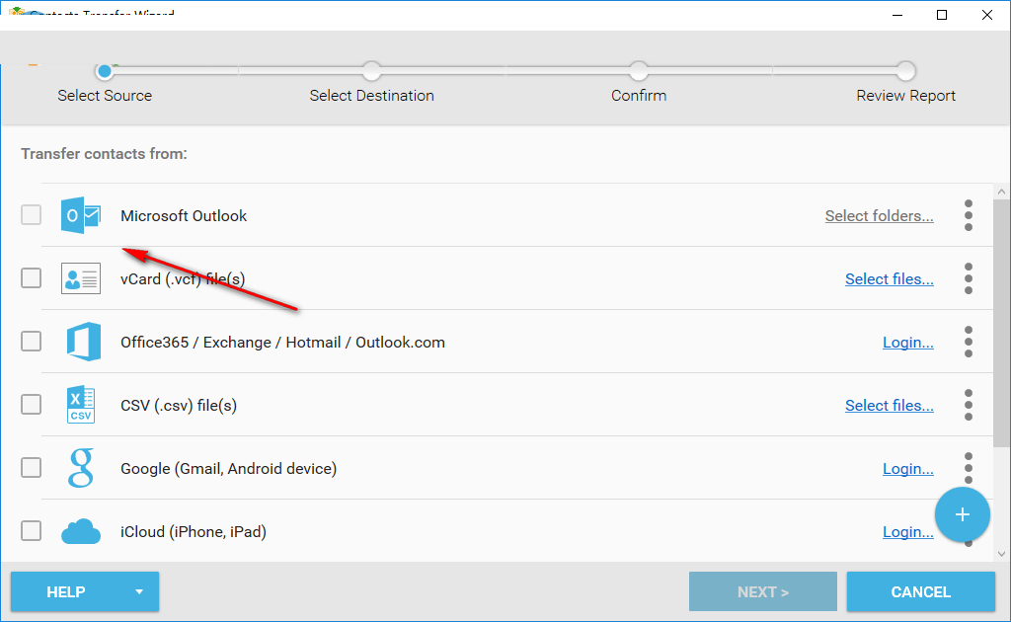Open three-dot menu for Google row
Screen dimensions: 1011x622
(x=969, y=468)
